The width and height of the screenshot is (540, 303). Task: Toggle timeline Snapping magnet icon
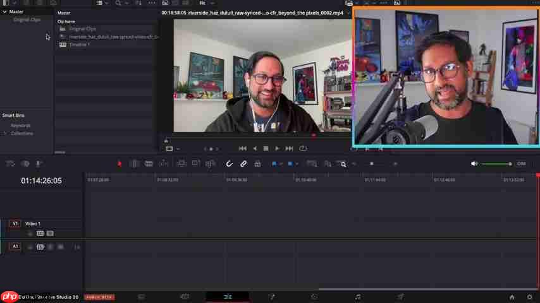(229, 163)
